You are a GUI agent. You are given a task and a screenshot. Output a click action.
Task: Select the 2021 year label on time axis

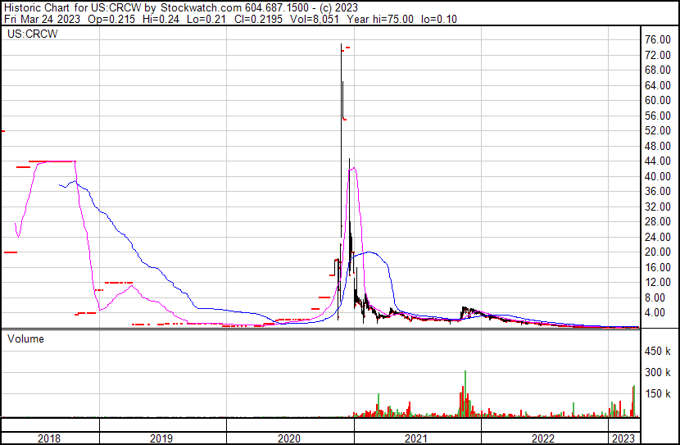pyautogui.click(x=416, y=438)
